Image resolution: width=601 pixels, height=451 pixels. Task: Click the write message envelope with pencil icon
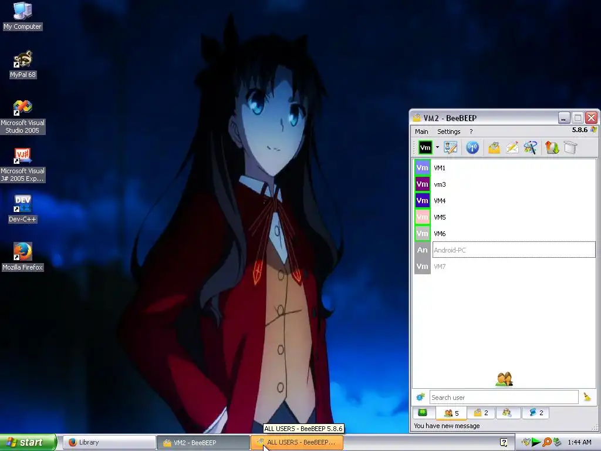click(x=512, y=147)
